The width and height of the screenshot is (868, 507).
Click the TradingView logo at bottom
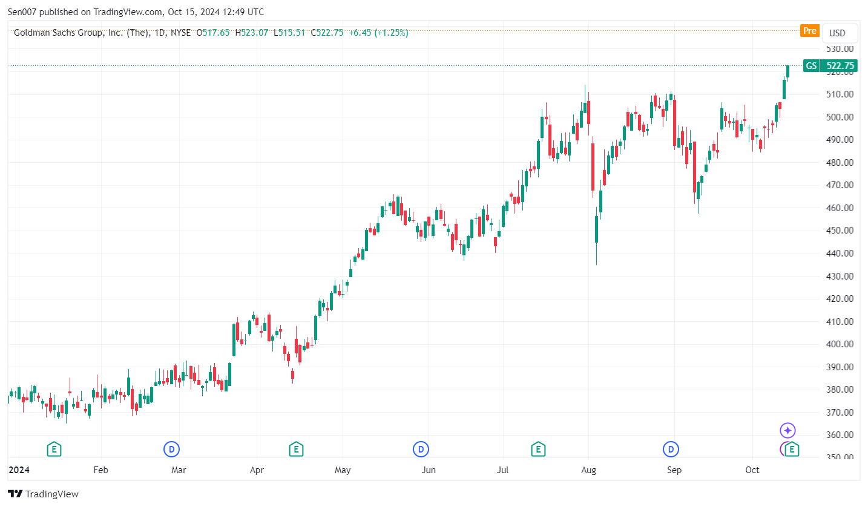(x=44, y=494)
